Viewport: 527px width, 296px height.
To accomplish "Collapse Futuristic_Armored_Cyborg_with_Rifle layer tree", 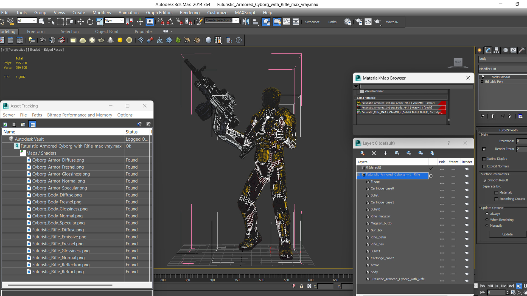I will [x=358, y=175].
